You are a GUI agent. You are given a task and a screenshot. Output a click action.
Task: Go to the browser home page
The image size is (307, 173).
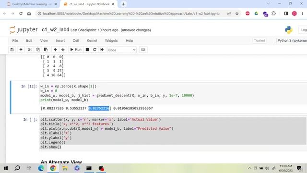click(29, 13)
